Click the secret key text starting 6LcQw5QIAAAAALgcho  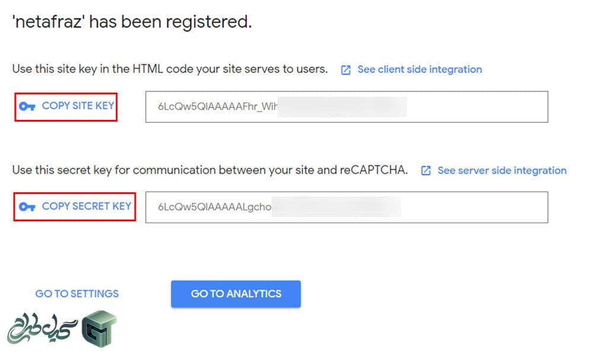215,207
